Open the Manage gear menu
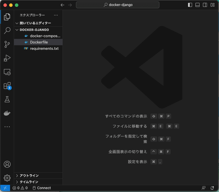Screen dimensions: 219x192 click(7, 178)
